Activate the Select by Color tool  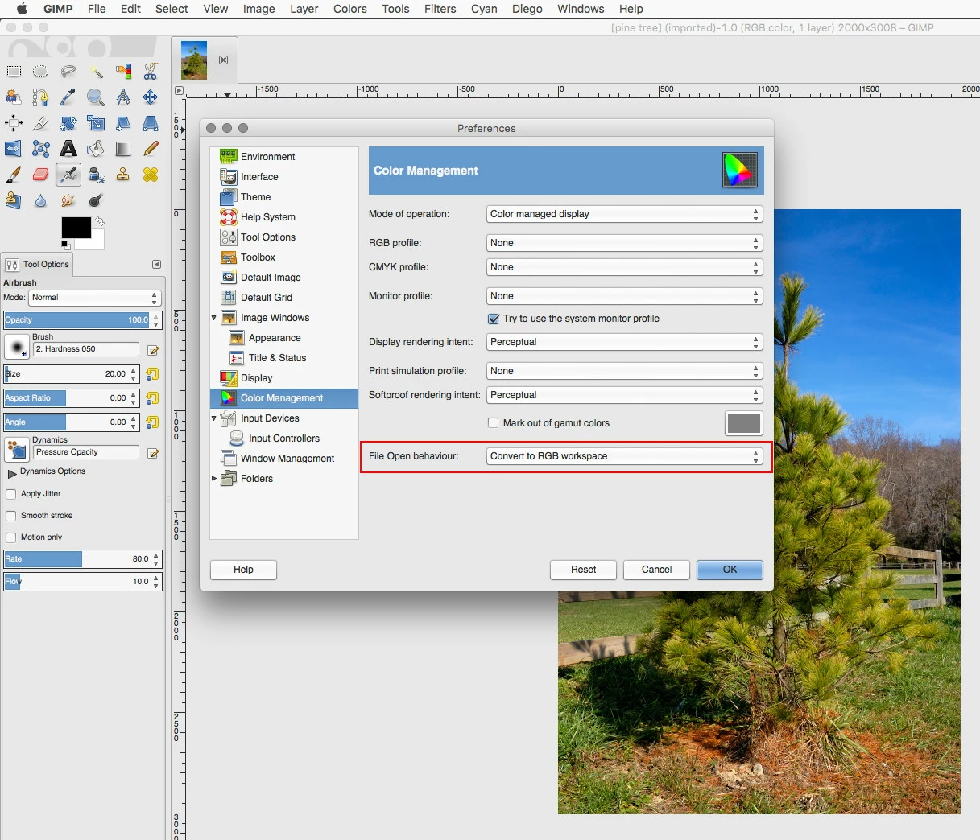pos(123,72)
